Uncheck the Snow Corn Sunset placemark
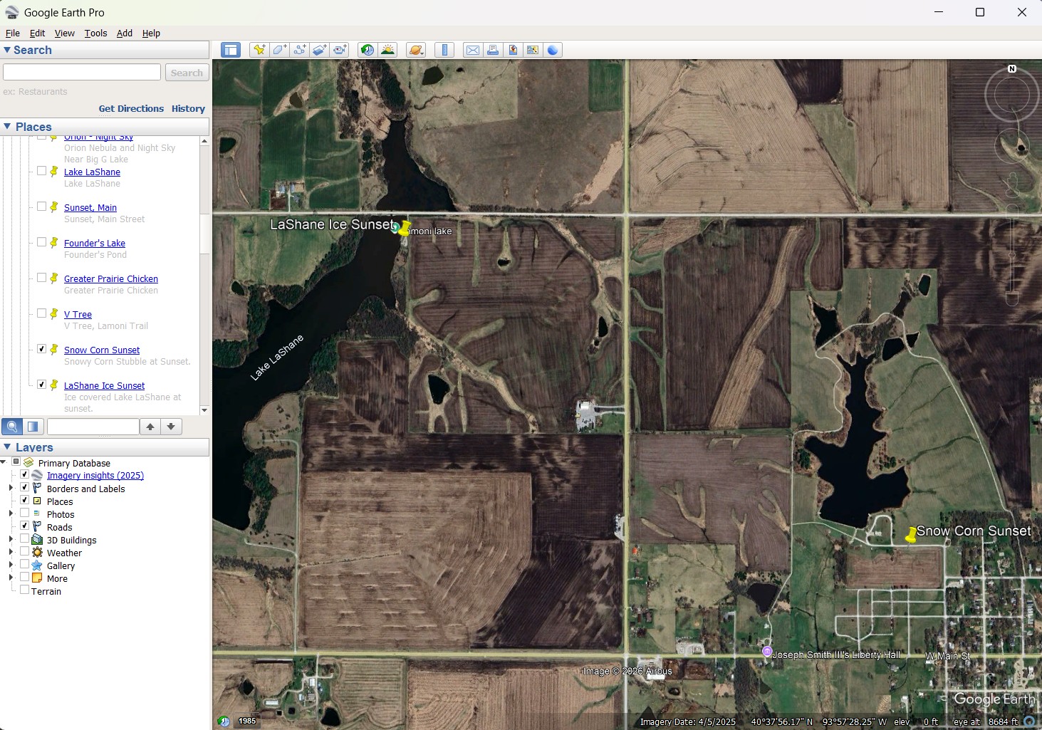 pos(42,349)
